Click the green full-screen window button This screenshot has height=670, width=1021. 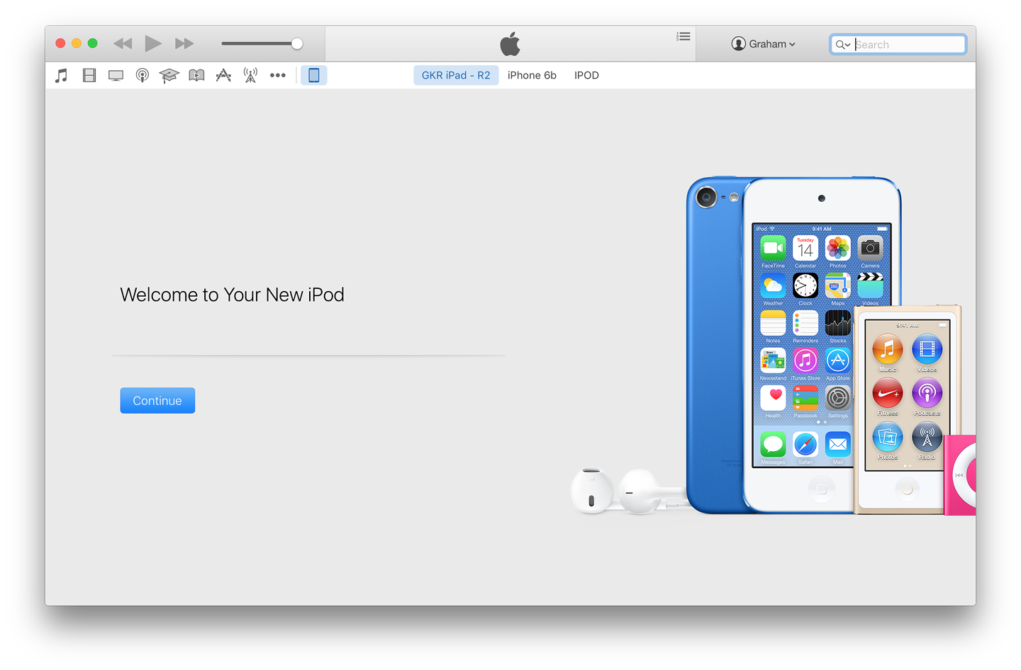[93, 43]
